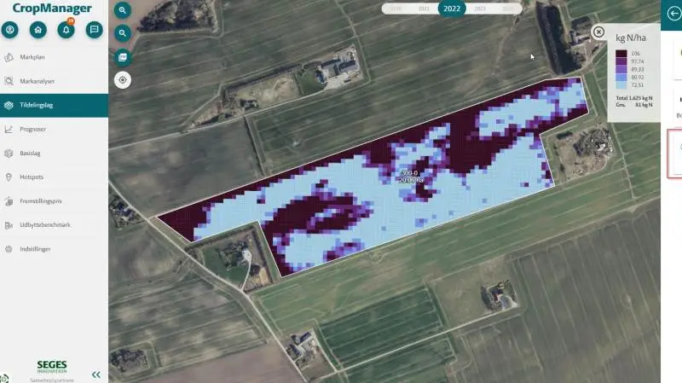Go to the home icon
This screenshot has height=383, width=682.
pyautogui.click(x=38, y=30)
